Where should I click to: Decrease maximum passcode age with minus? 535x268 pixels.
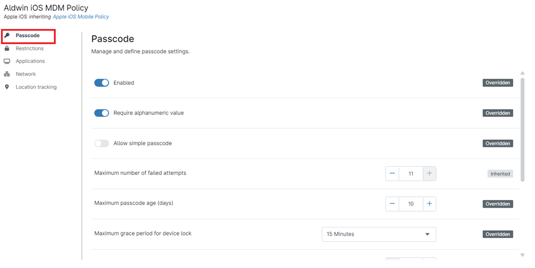(392, 204)
